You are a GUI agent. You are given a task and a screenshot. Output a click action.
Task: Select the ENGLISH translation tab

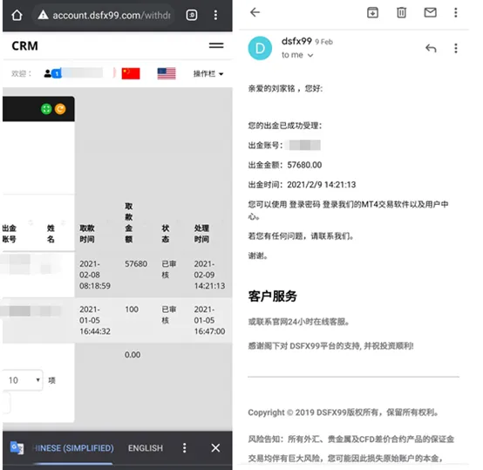[146, 448]
